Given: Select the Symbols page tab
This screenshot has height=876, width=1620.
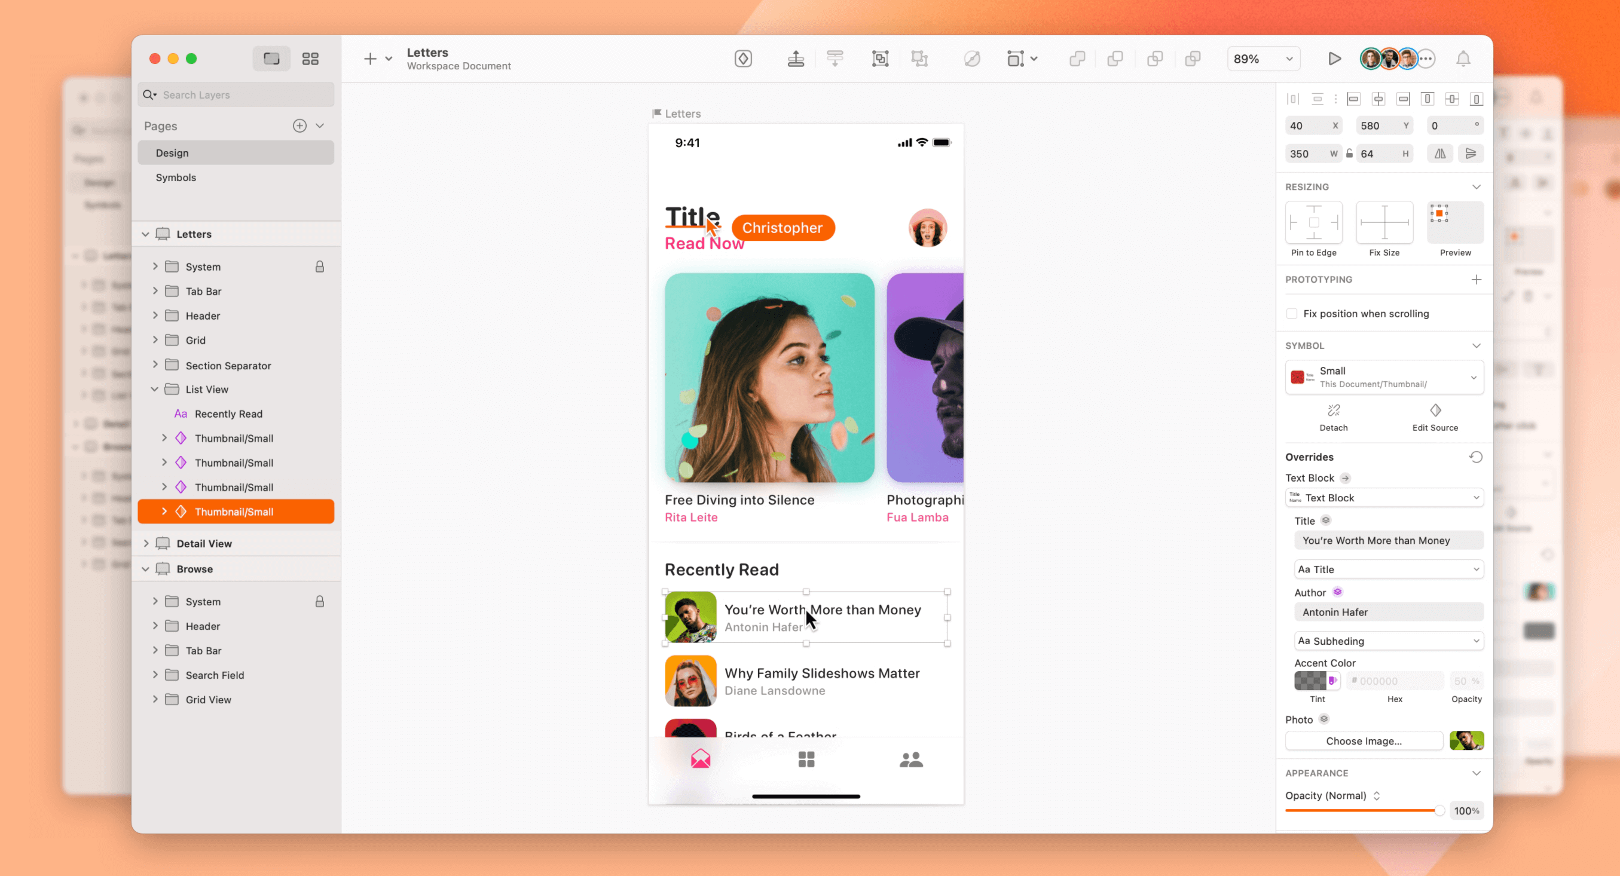Looking at the screenshot, I should (176, 177).
